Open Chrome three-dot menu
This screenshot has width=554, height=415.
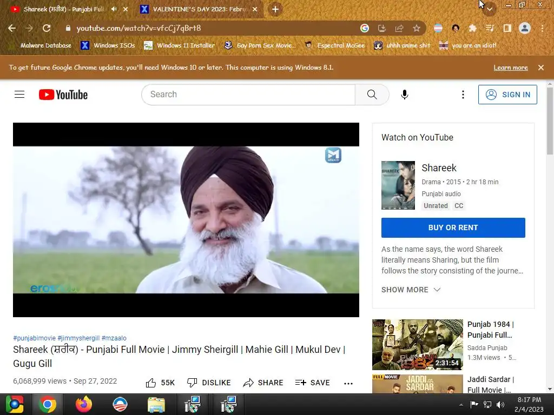[x=542, y=28]
